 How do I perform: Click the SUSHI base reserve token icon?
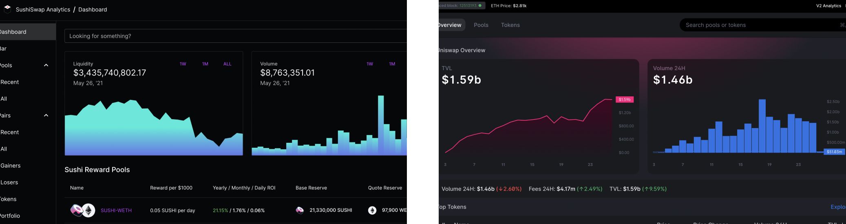(x=300, y=211)
